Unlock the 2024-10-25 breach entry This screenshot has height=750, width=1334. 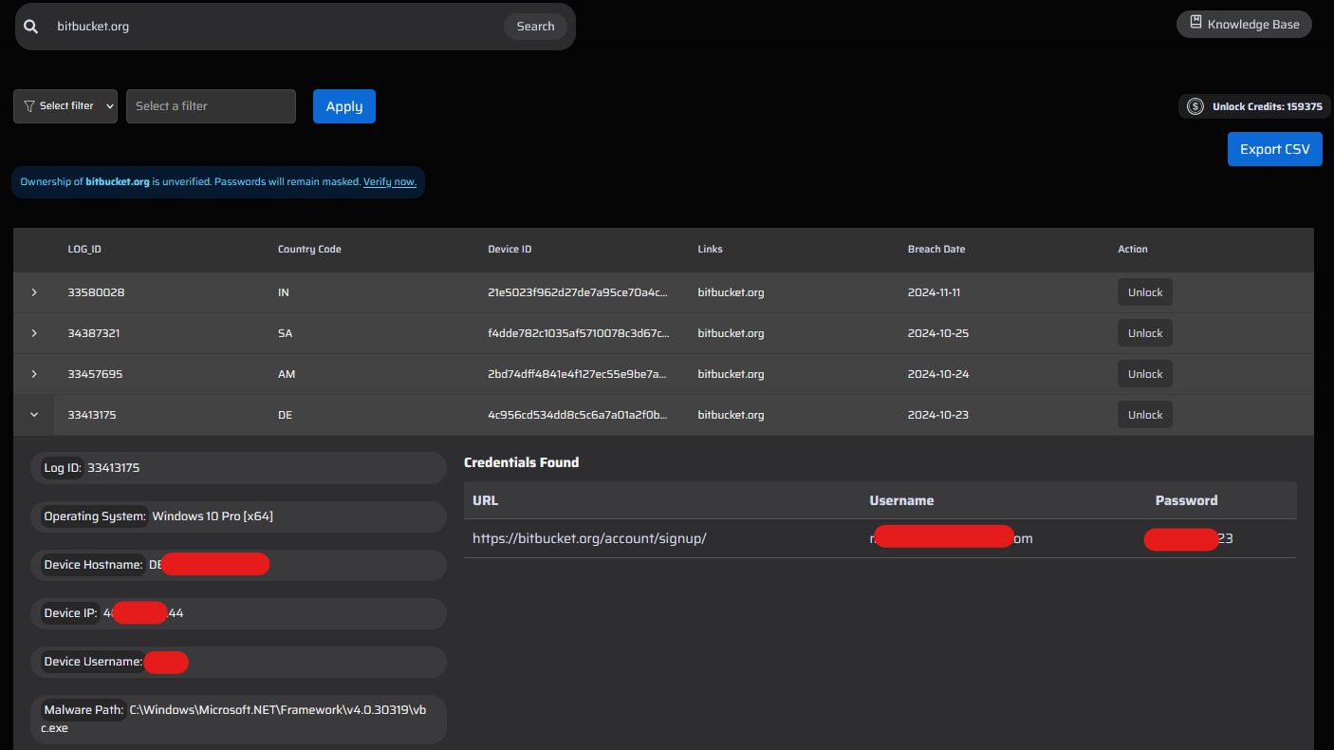tap(1145, 333)
